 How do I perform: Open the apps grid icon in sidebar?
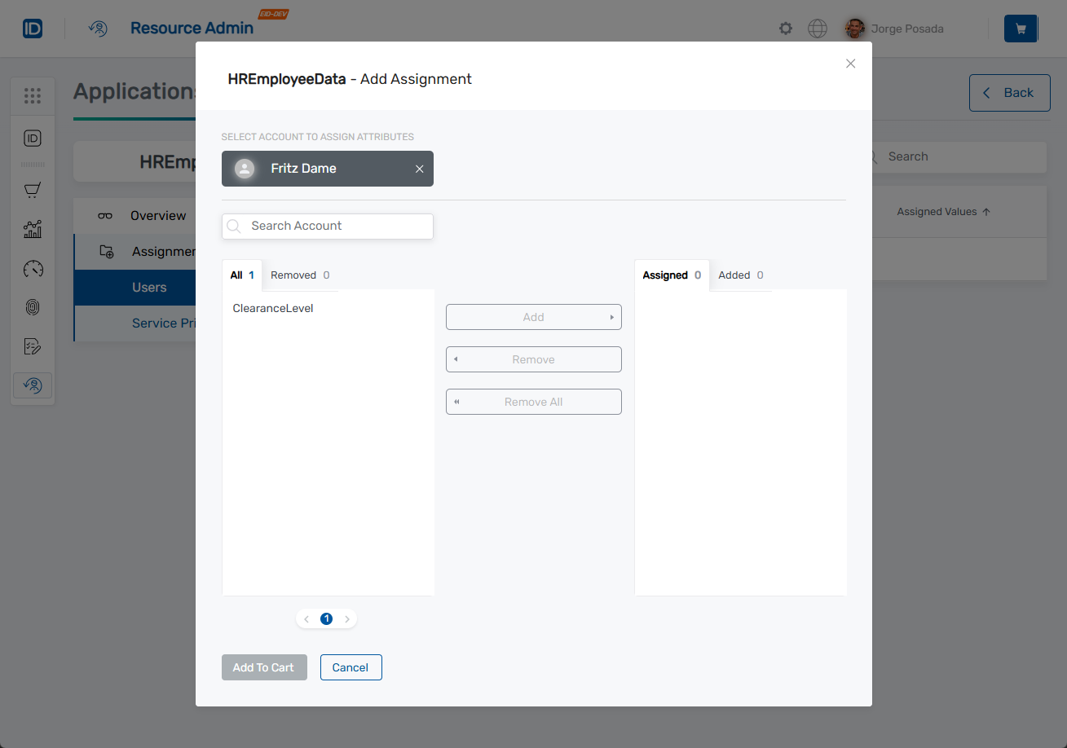(x=33, y=95)
